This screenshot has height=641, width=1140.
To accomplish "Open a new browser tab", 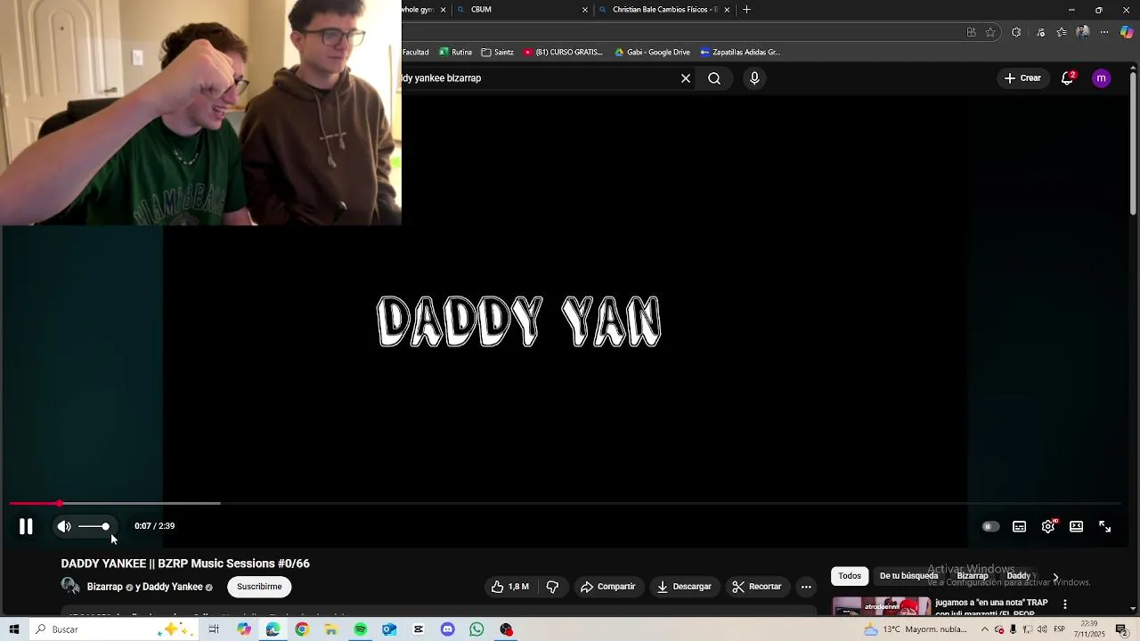I will pos(746,10).
